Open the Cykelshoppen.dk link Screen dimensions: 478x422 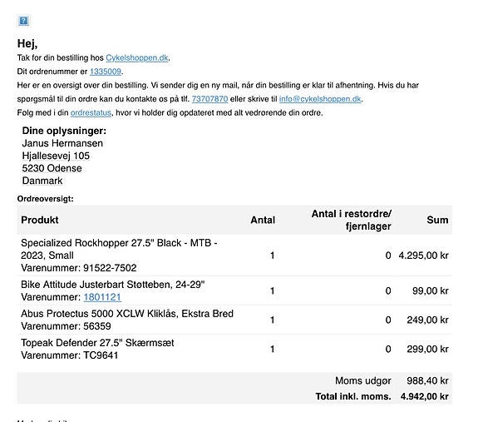click(137, 57)
